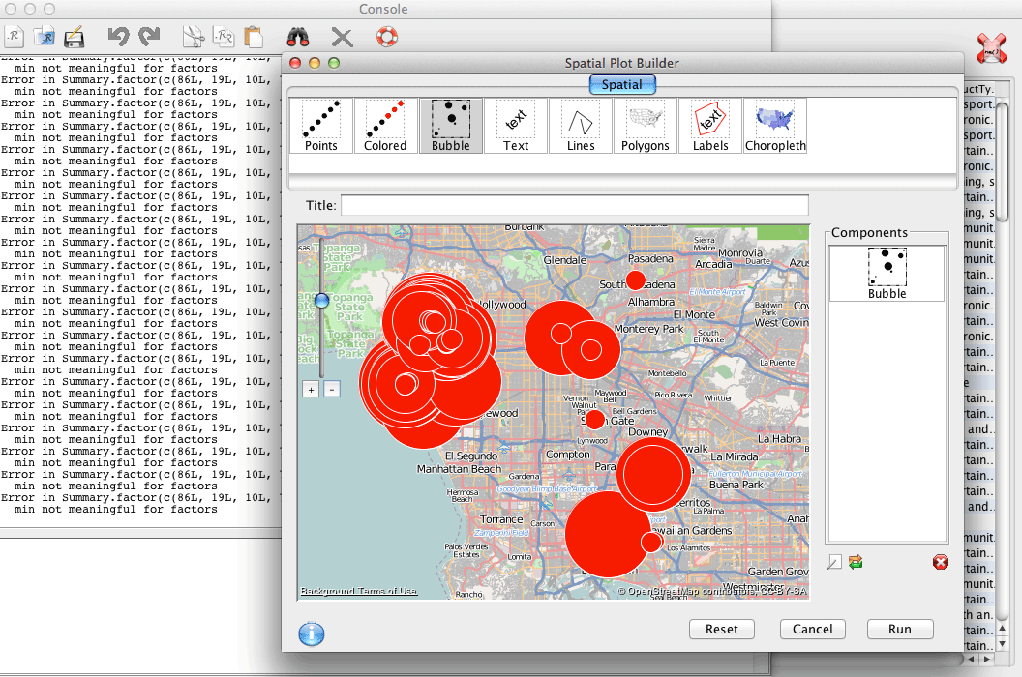Zoom in the map with plus button
Viewport: 1022px width, 677px height.
(x=311, y=390)
